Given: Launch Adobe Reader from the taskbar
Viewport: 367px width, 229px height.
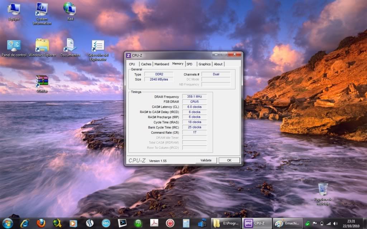Looking at the screenshot, I should (154, 223).
